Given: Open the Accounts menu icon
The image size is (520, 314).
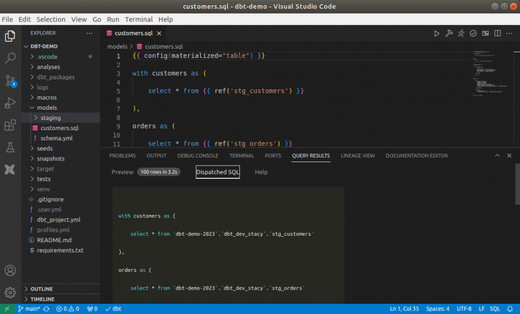Looking at the screenshot, I should tap(10, 270).
